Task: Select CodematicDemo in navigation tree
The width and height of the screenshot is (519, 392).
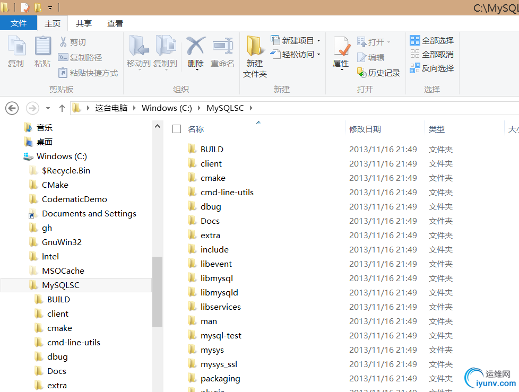Action: [x=74, y=199]
